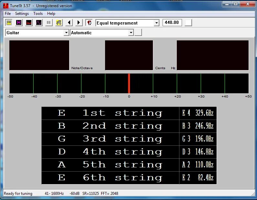Click the yellow ear and note icon
This screenshot has height=200, width=257.
[x=59, y=23]
